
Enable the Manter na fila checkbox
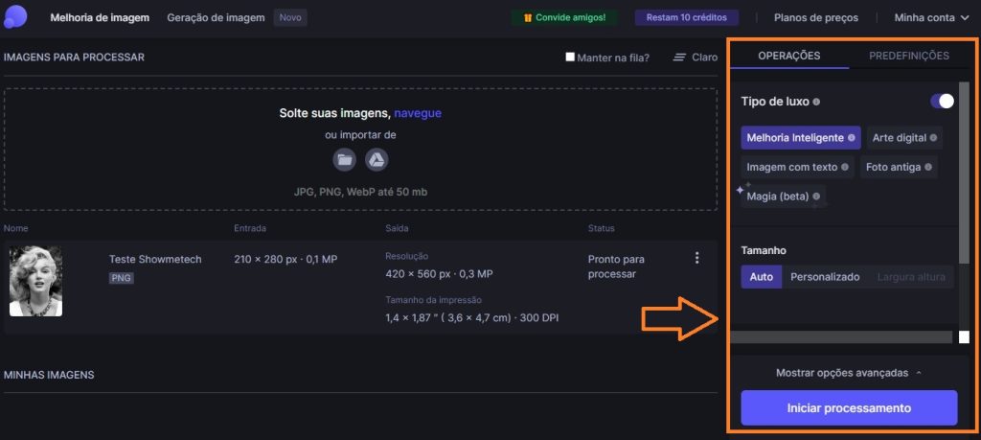(571, 58)
